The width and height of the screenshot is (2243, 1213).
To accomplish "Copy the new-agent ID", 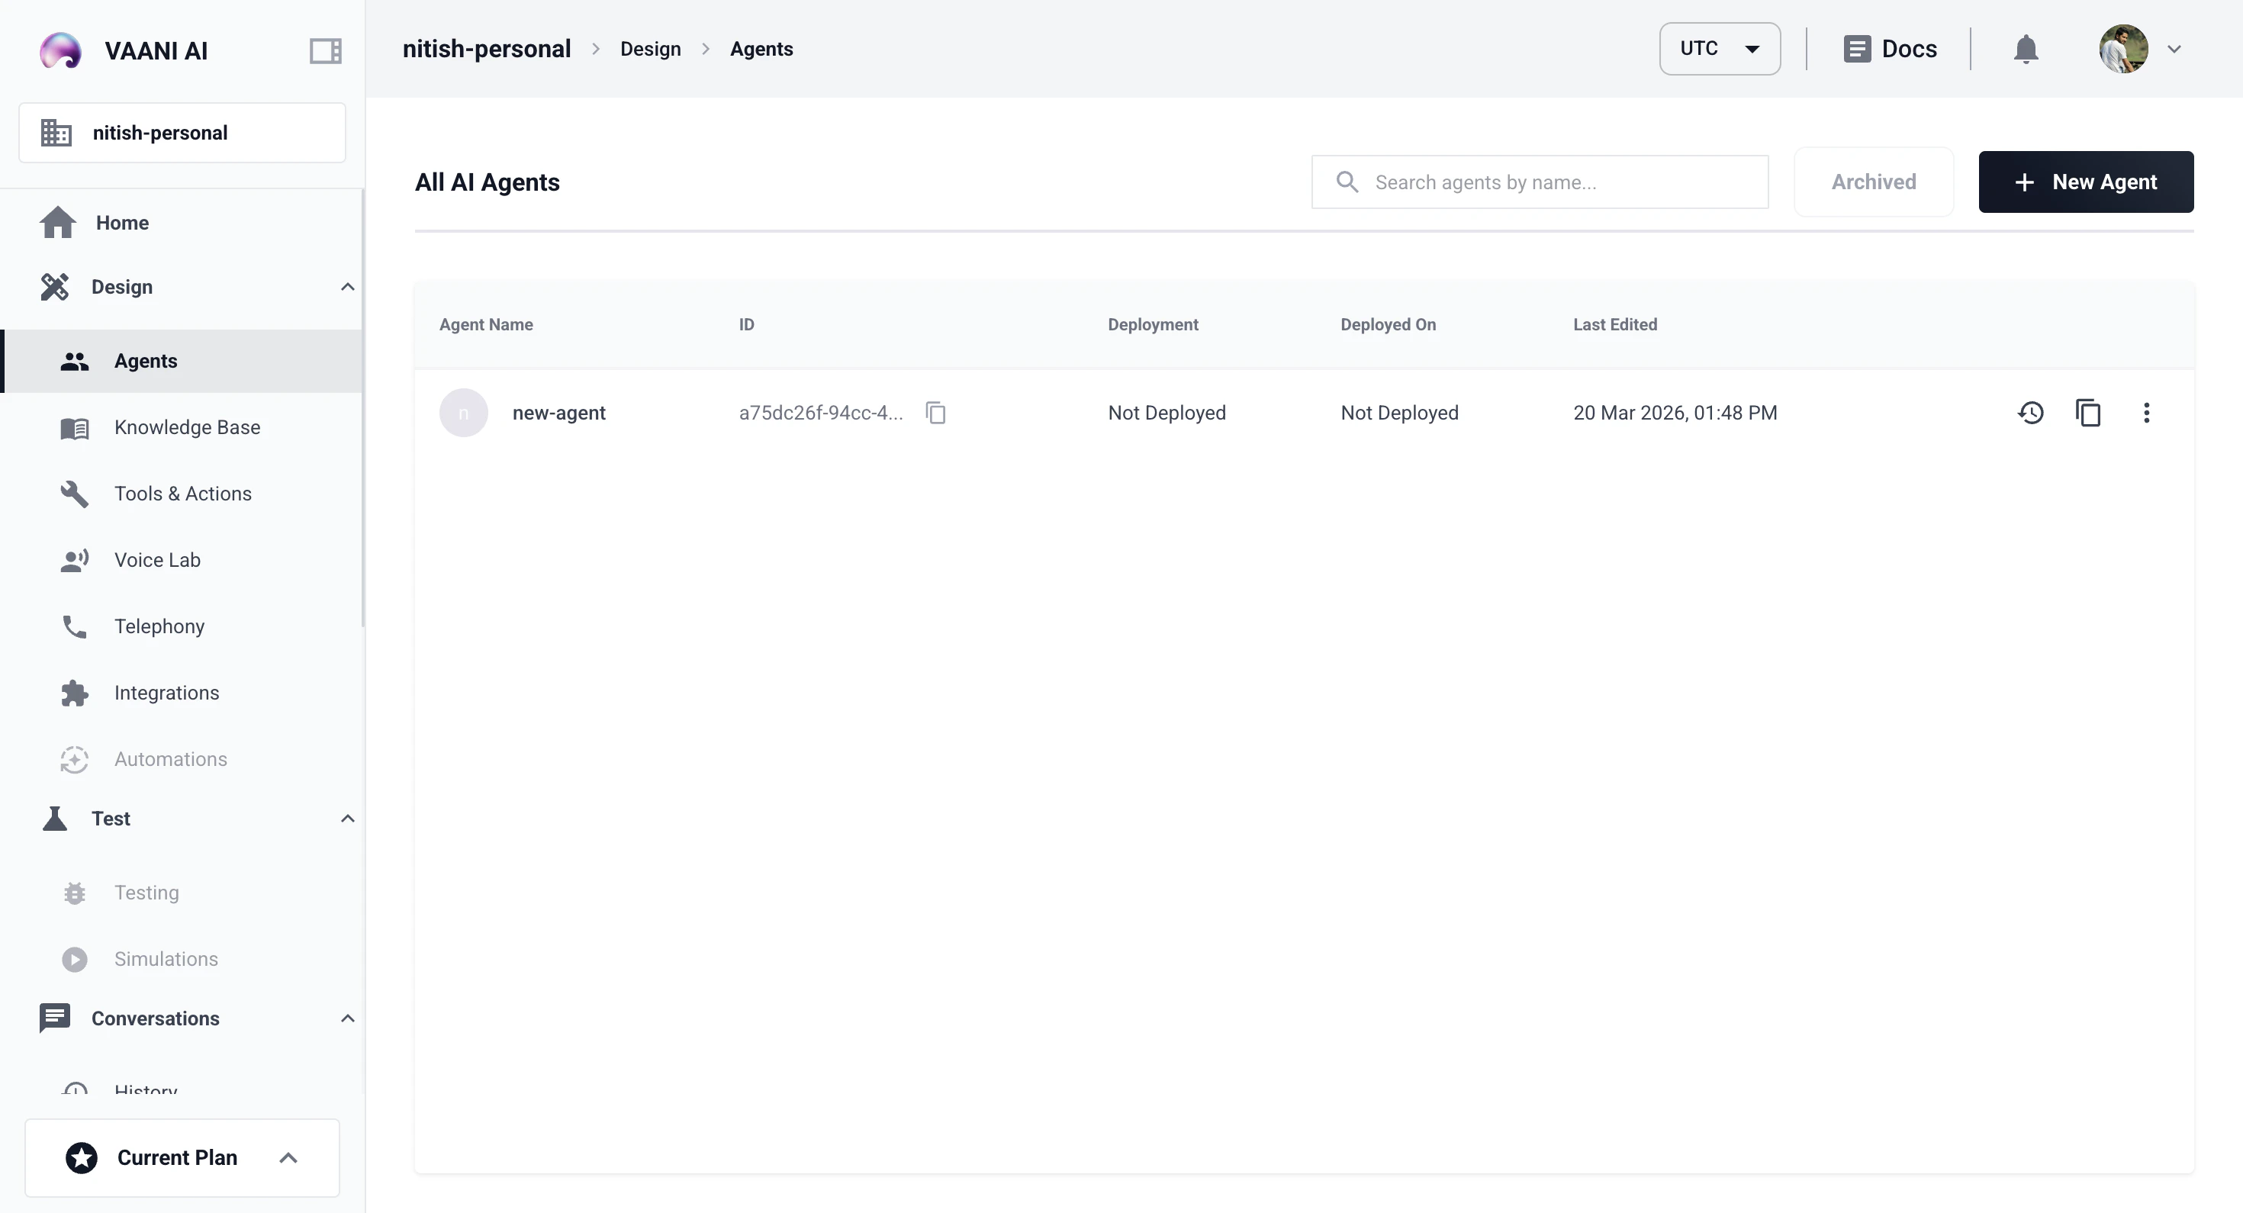I will click(x=936, y=413).
